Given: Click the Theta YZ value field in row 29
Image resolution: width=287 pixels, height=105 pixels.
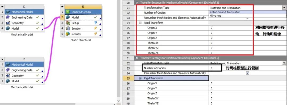Looking at the screenshot, I should click(248, 48).
